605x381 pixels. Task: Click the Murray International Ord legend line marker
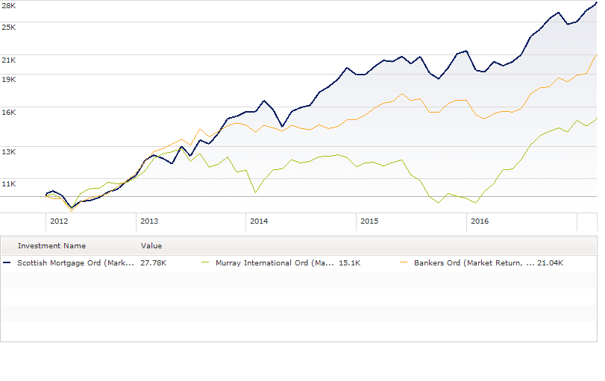205,262
